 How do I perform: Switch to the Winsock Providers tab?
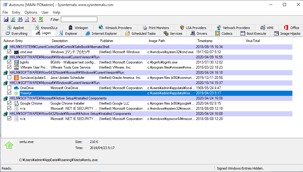pos(115,28)
